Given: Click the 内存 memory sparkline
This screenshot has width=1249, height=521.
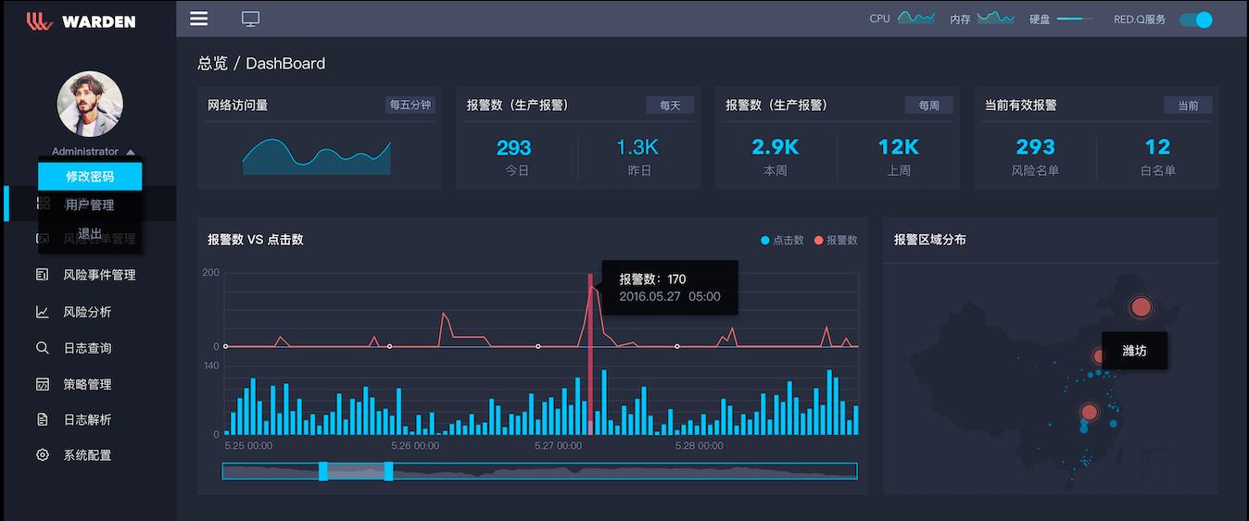Looking at the screenshot, I should point(995,18).
